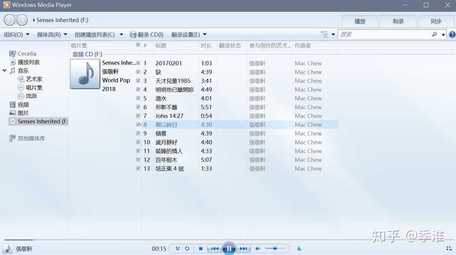This screenshot has width=456, height=255.
Task: Click the now-playing music note thumbnail
Action: tap(8, 249)
